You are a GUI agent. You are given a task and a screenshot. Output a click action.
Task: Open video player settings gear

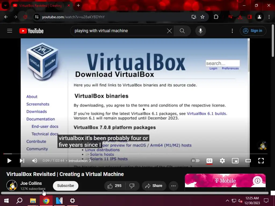[222, 161]
